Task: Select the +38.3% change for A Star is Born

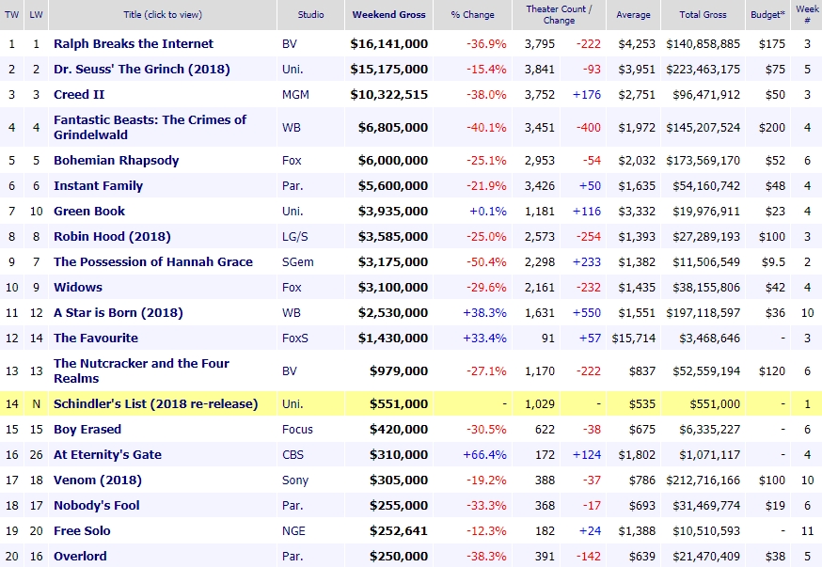Action: (x=485, y=313)
